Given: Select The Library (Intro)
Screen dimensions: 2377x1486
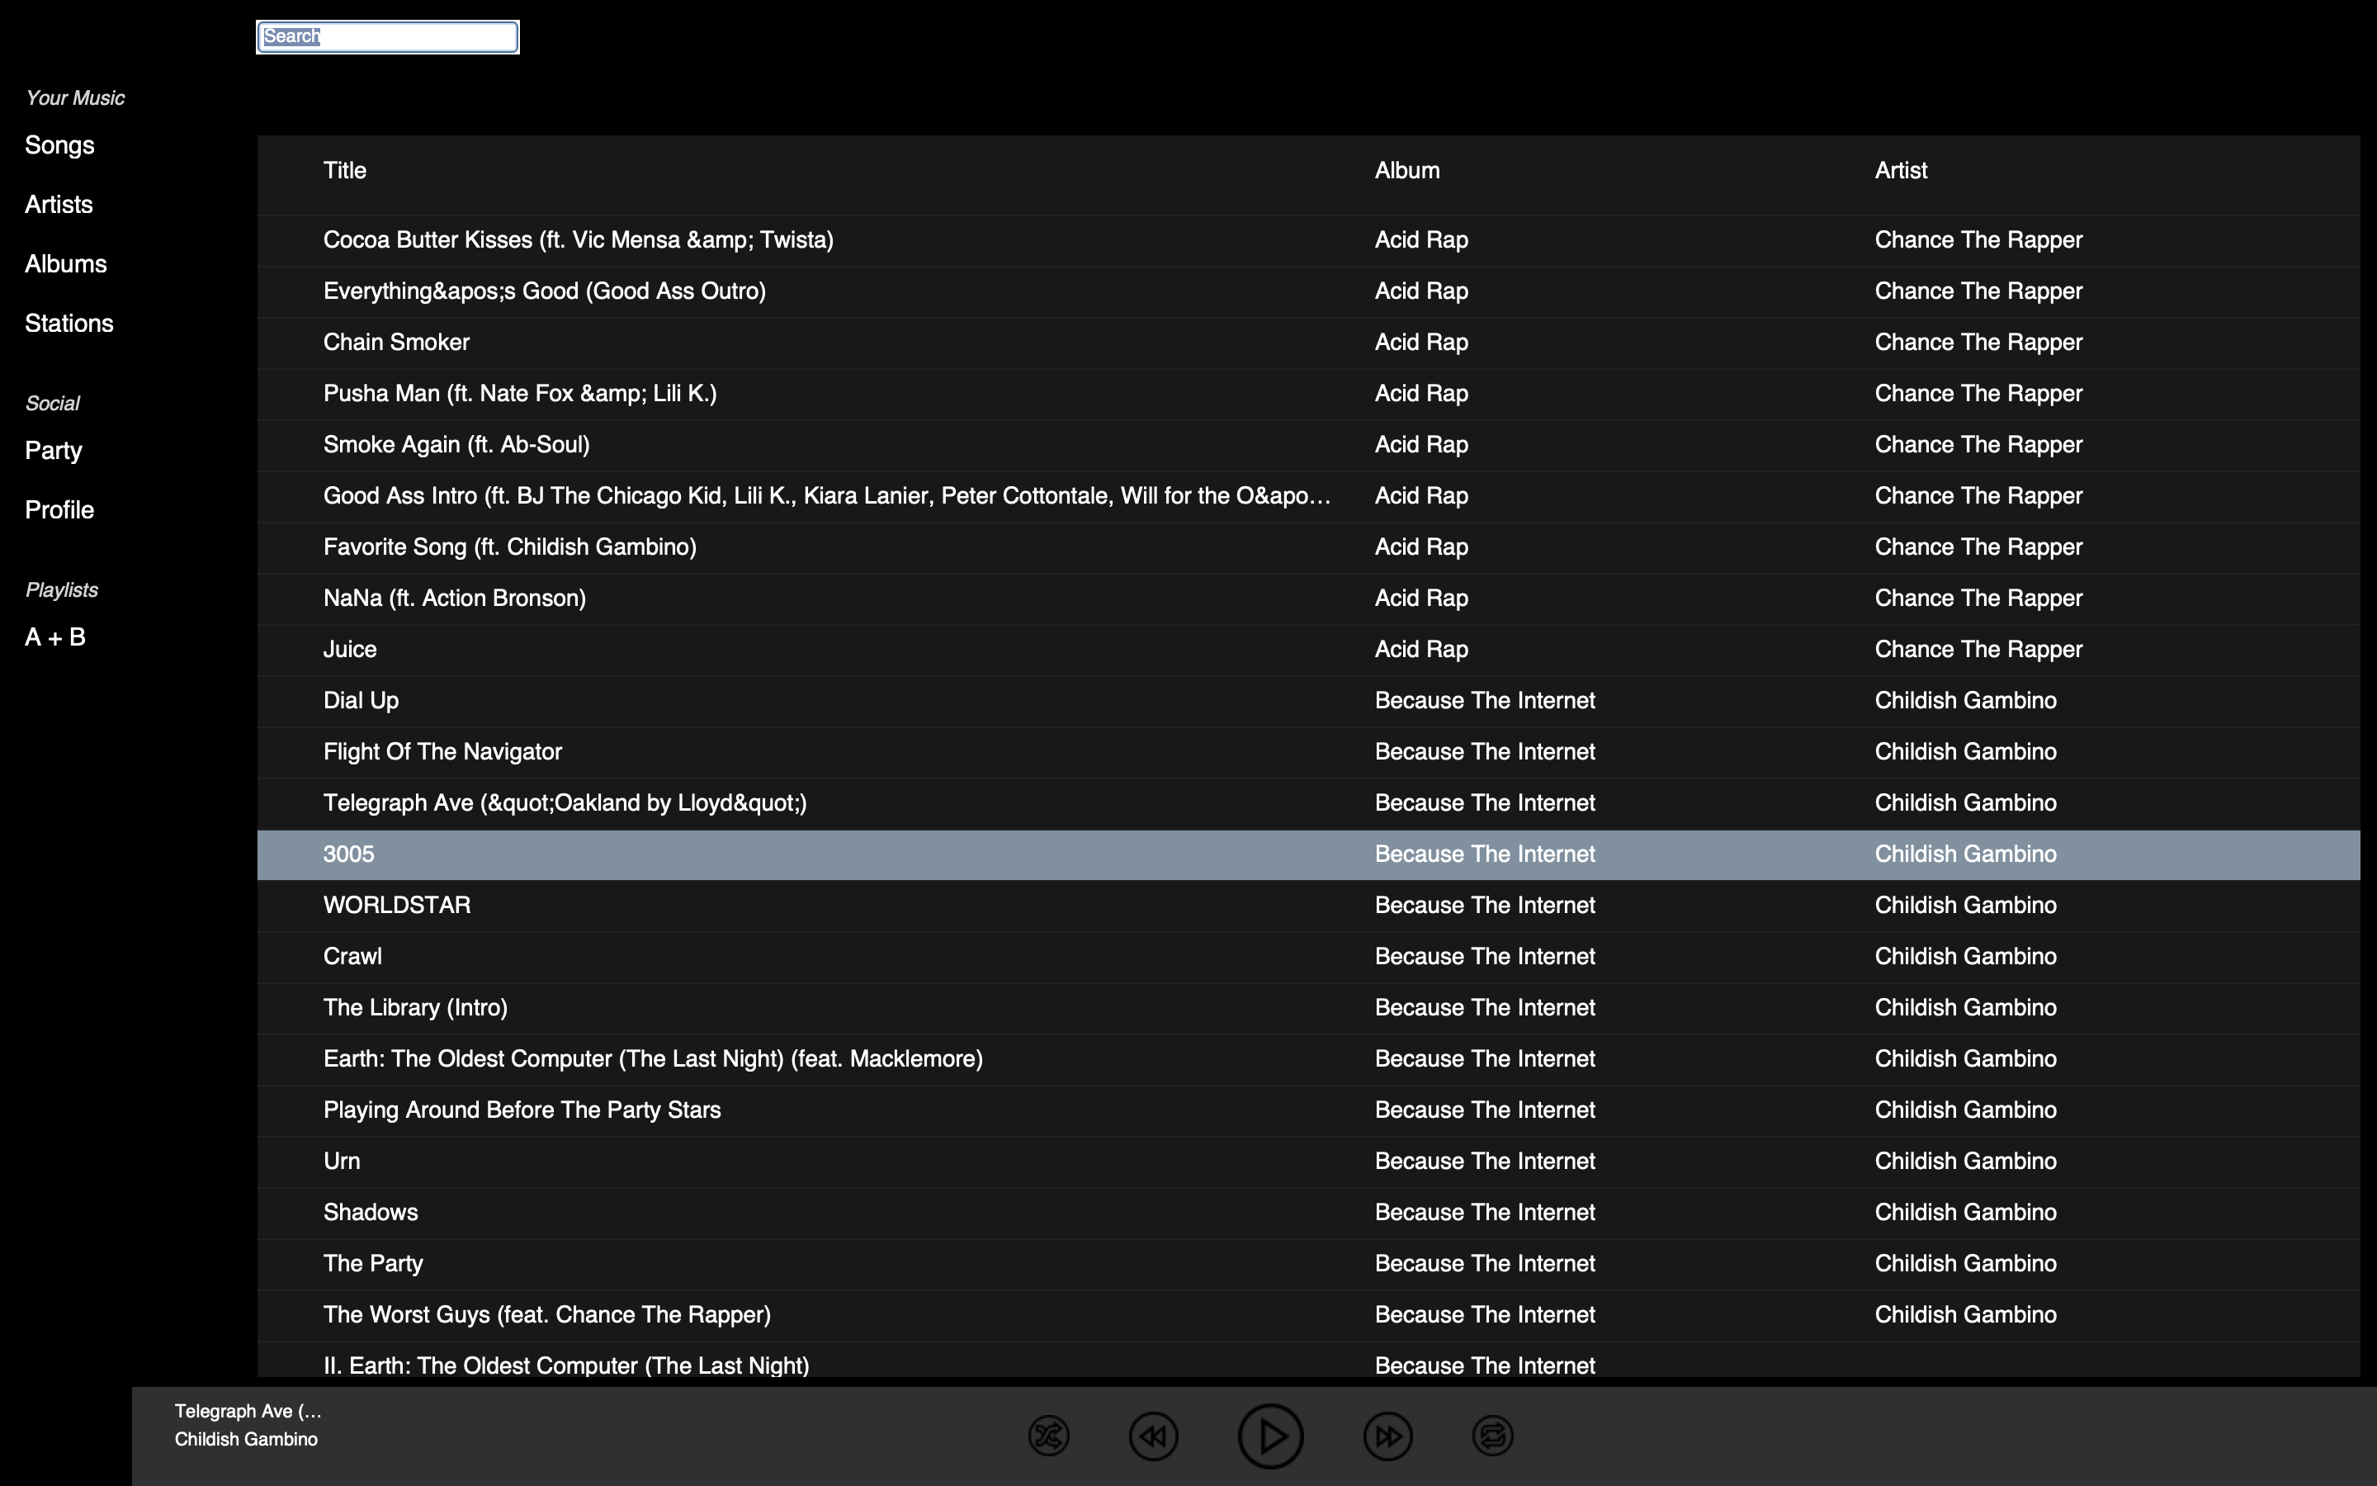Looking at the screenshot, I should 1308,1007.
